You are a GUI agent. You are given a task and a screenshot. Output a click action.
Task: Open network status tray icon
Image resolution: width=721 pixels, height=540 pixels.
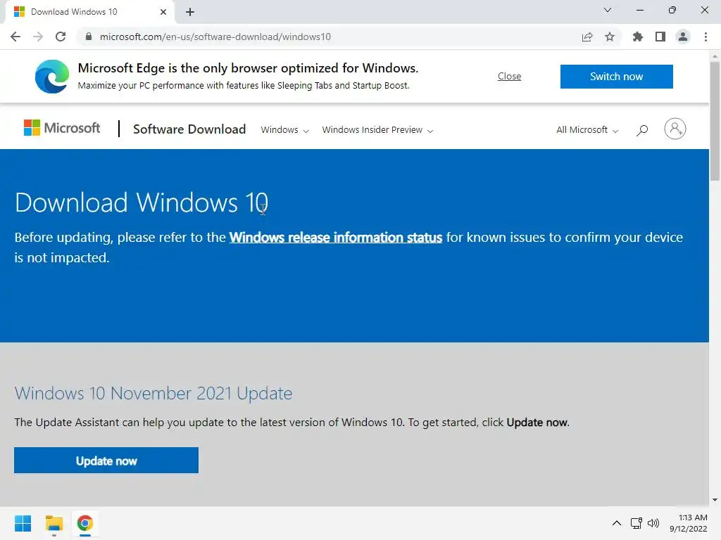click(x=636, y=523)
